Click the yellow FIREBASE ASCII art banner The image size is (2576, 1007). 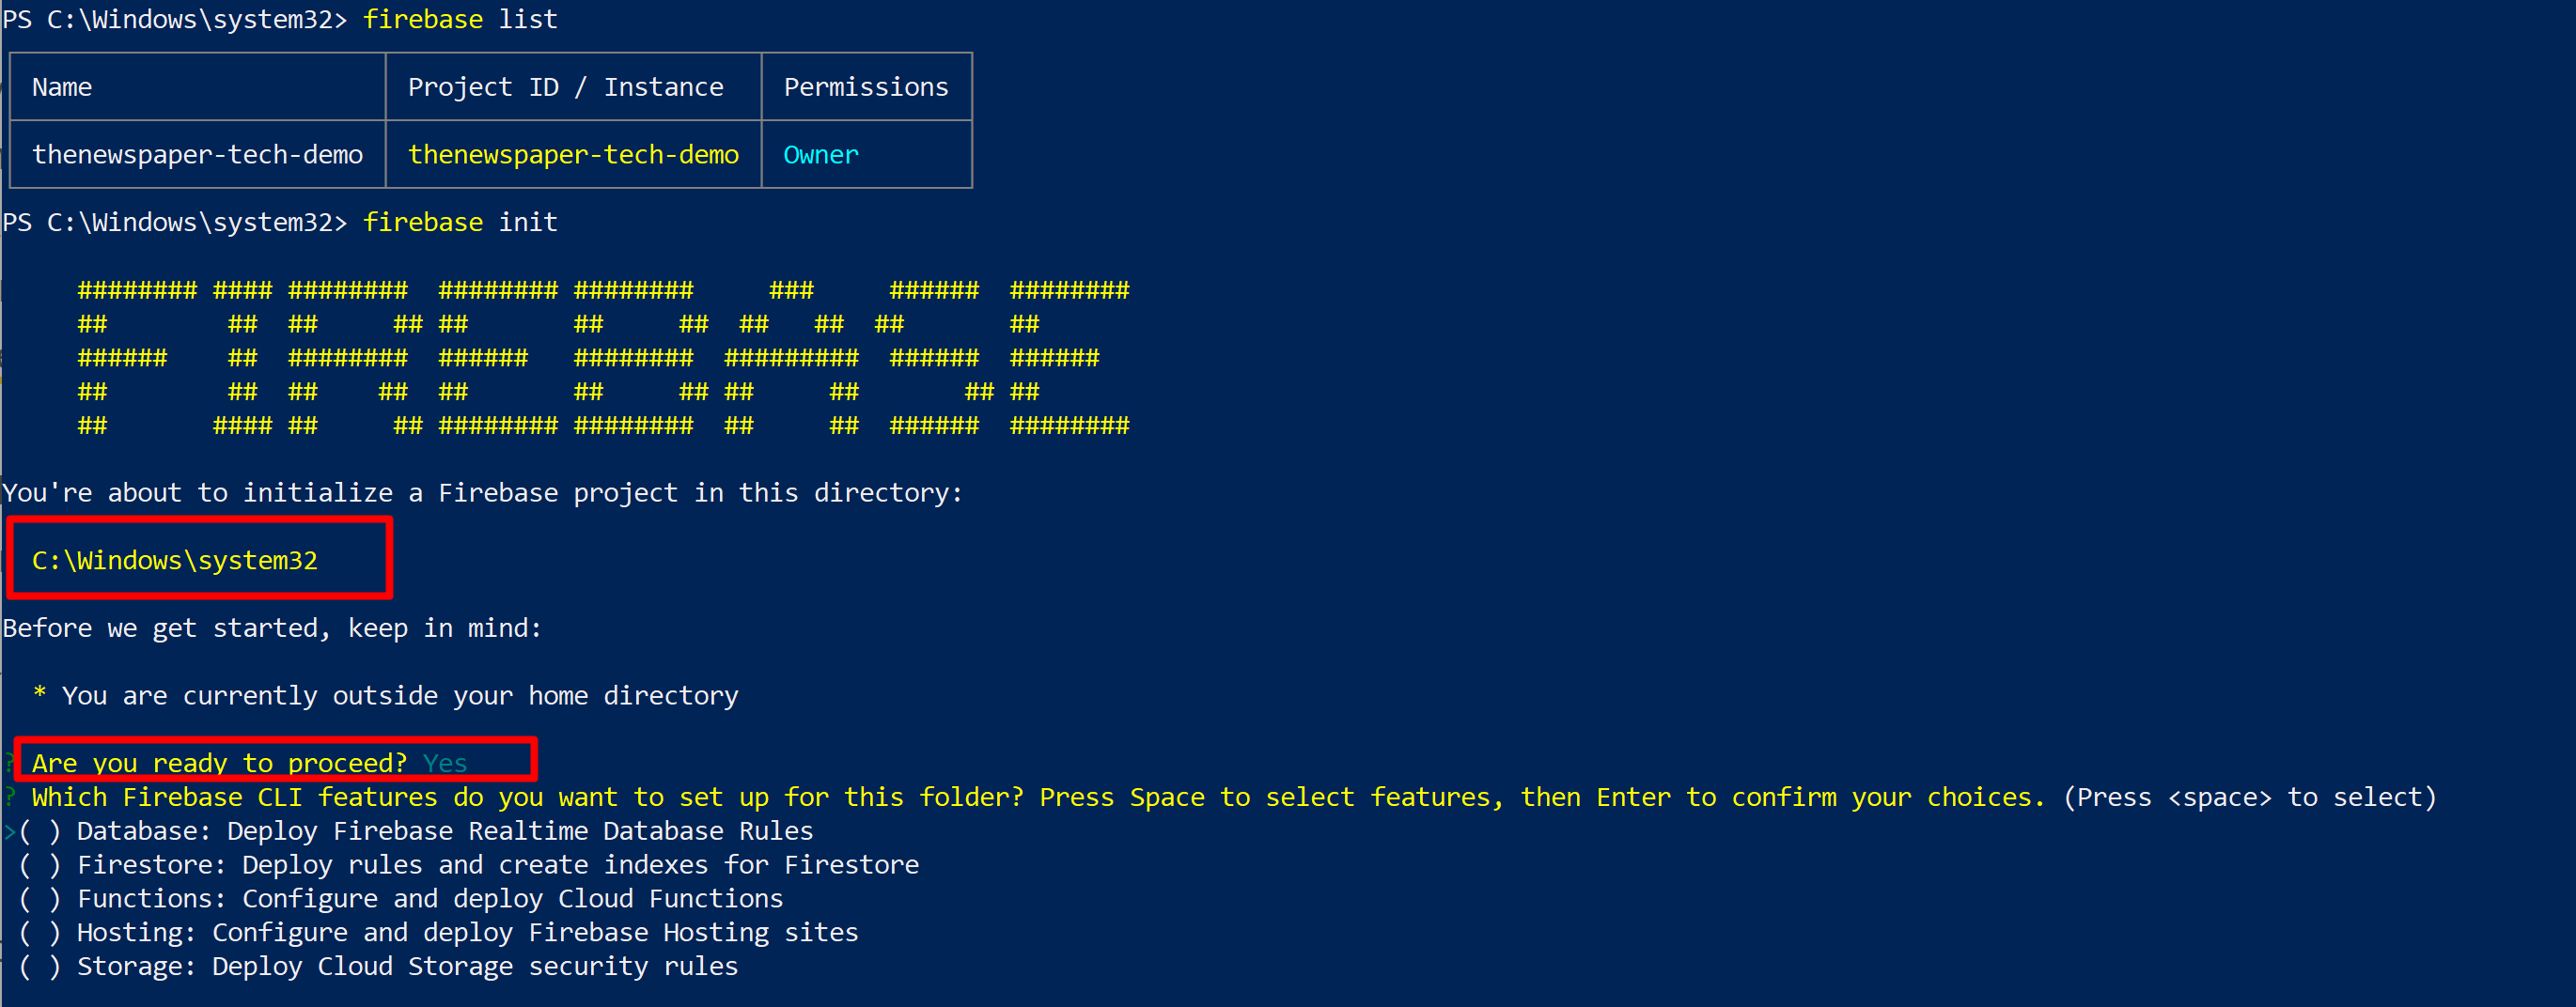[603, 358]
